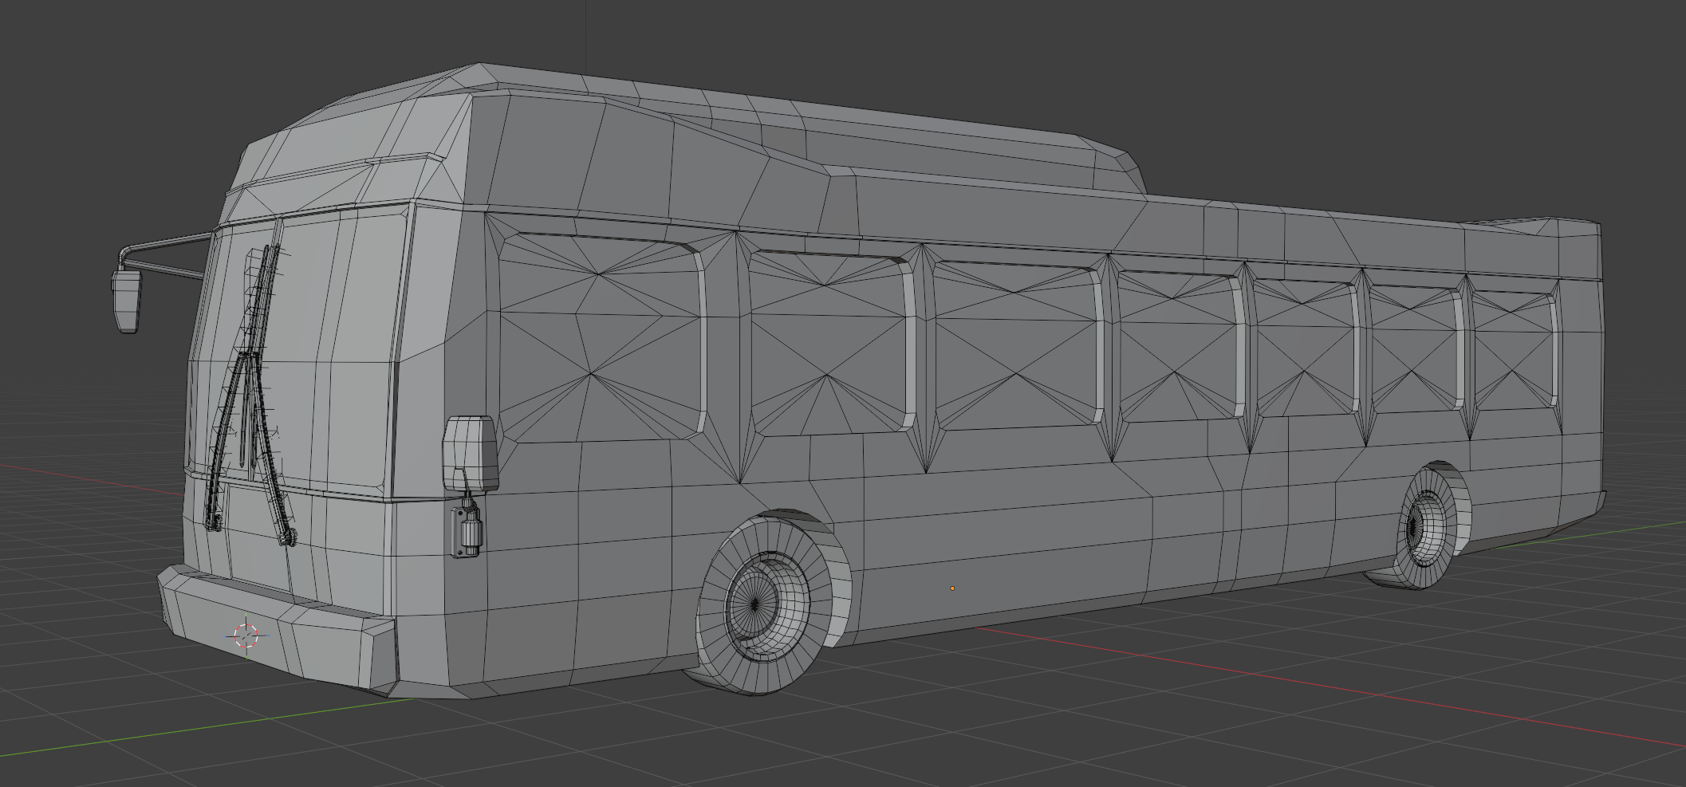The image size is (1686, 787).
Task: Click the orange object origin dot
Action: (952, 588)
